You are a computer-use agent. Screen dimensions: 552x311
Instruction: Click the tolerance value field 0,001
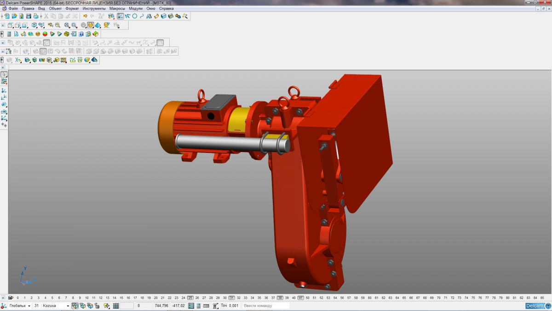coord(234,305)
